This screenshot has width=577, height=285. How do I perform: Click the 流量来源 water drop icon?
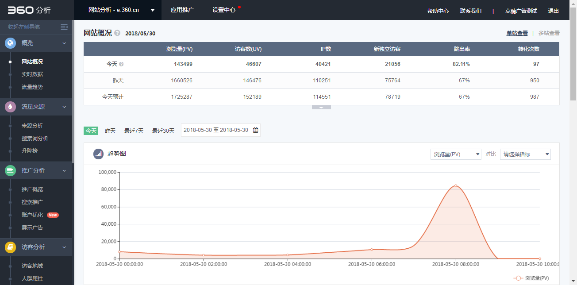click(10, 107)
